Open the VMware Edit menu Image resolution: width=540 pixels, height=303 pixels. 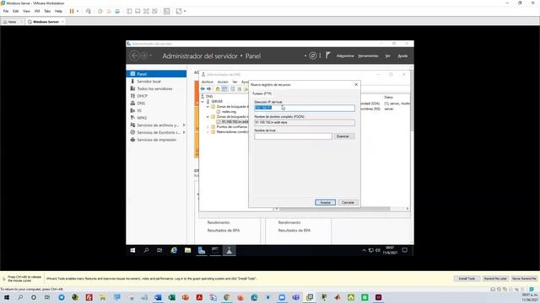coord(16,11)
